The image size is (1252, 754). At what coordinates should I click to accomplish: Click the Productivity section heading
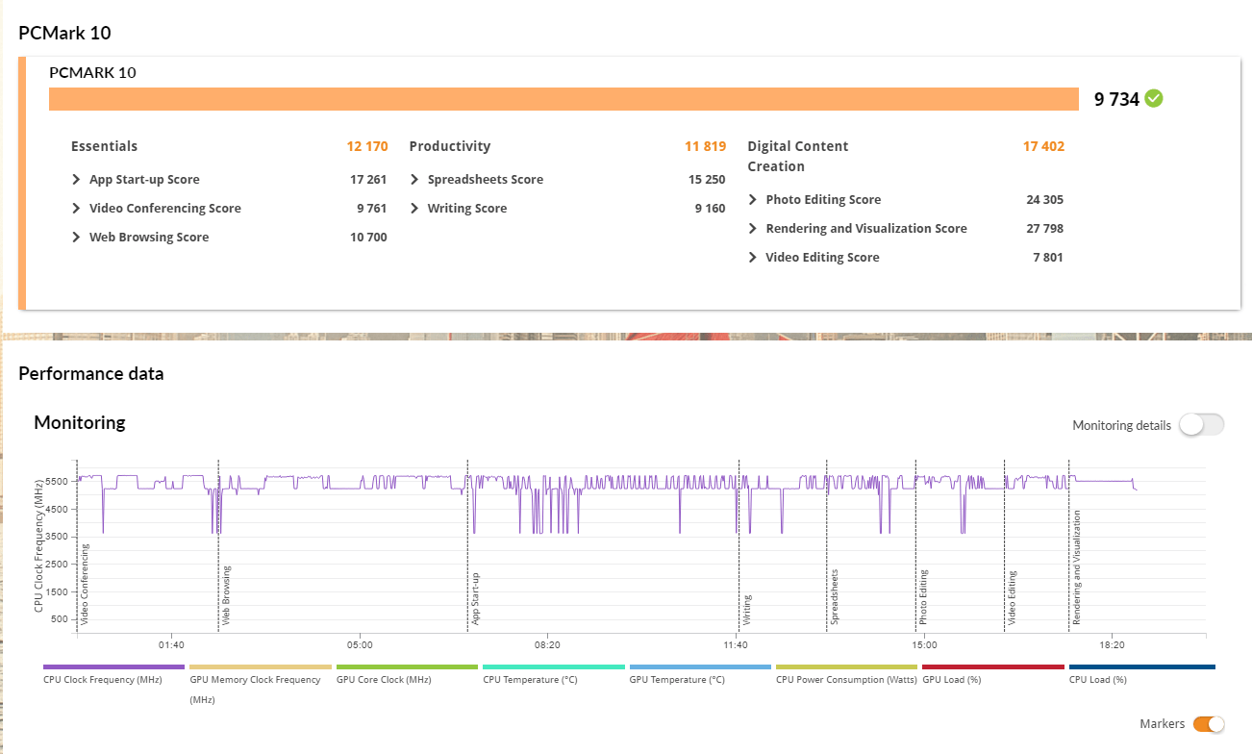point(450,146)
